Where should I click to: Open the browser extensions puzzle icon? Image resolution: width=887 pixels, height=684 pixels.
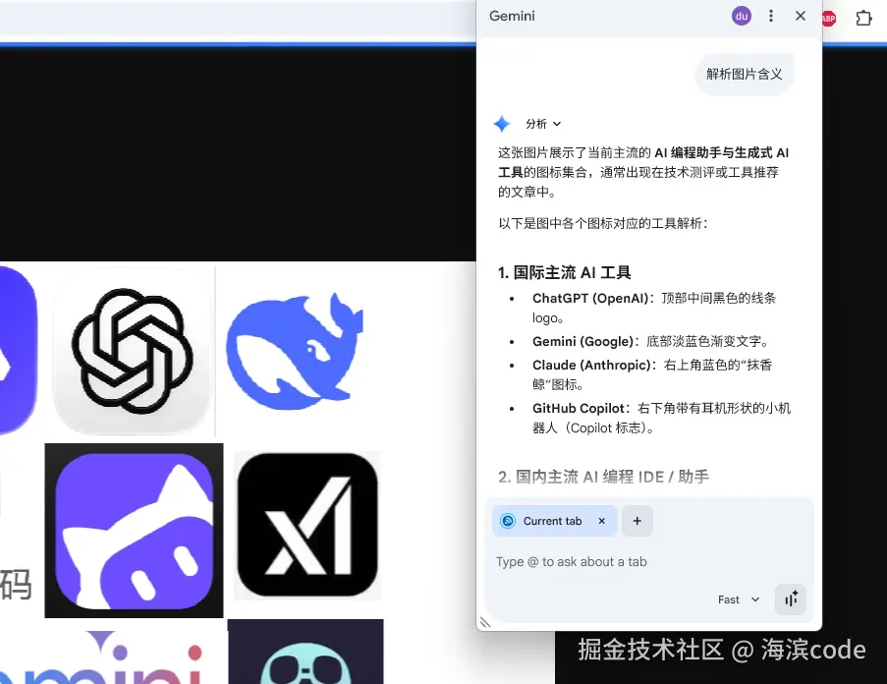pos(863,17)
